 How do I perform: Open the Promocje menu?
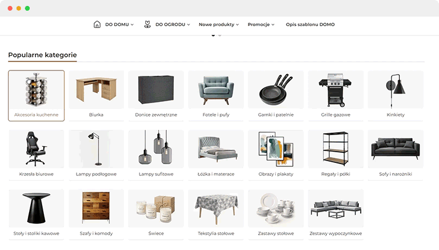[261, 25]
